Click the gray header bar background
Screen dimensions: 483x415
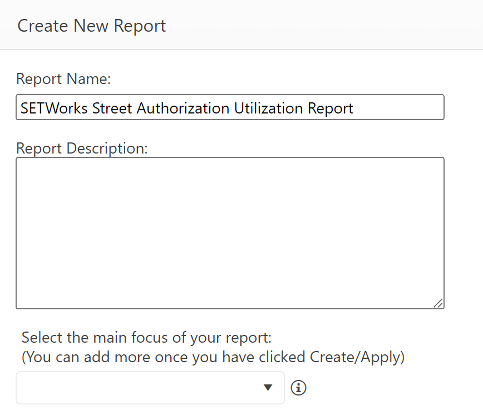coord(323,24)
